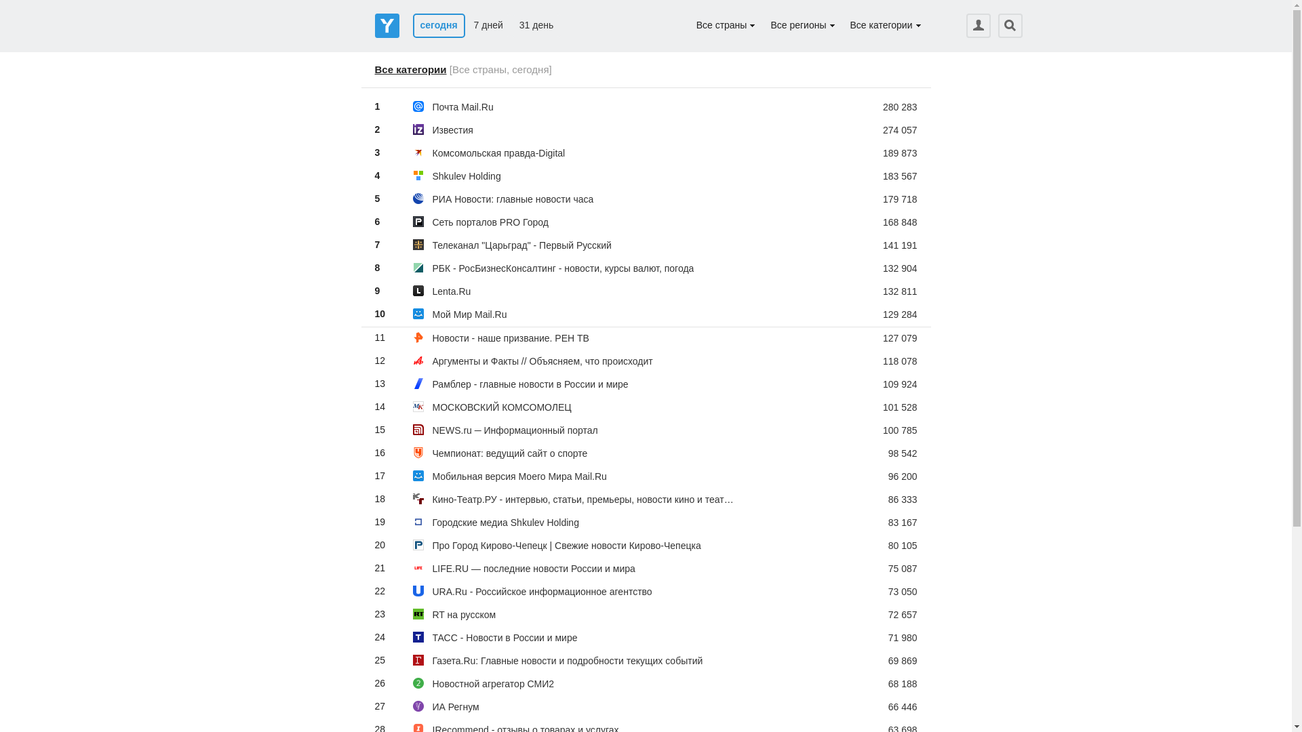Click the Мобильная версия Моего Мира favicon
The width and height of the screenshot is (1302, 732).
418,476
